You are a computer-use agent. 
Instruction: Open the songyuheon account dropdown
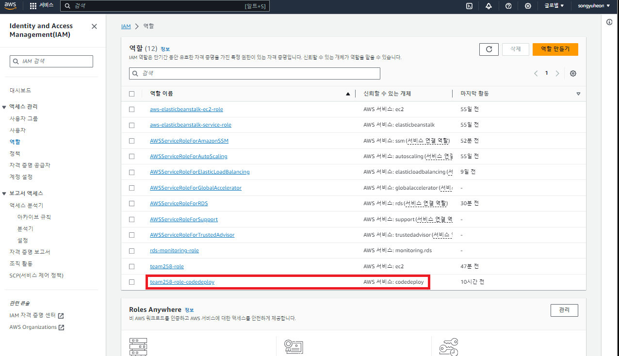coord(594,6)
